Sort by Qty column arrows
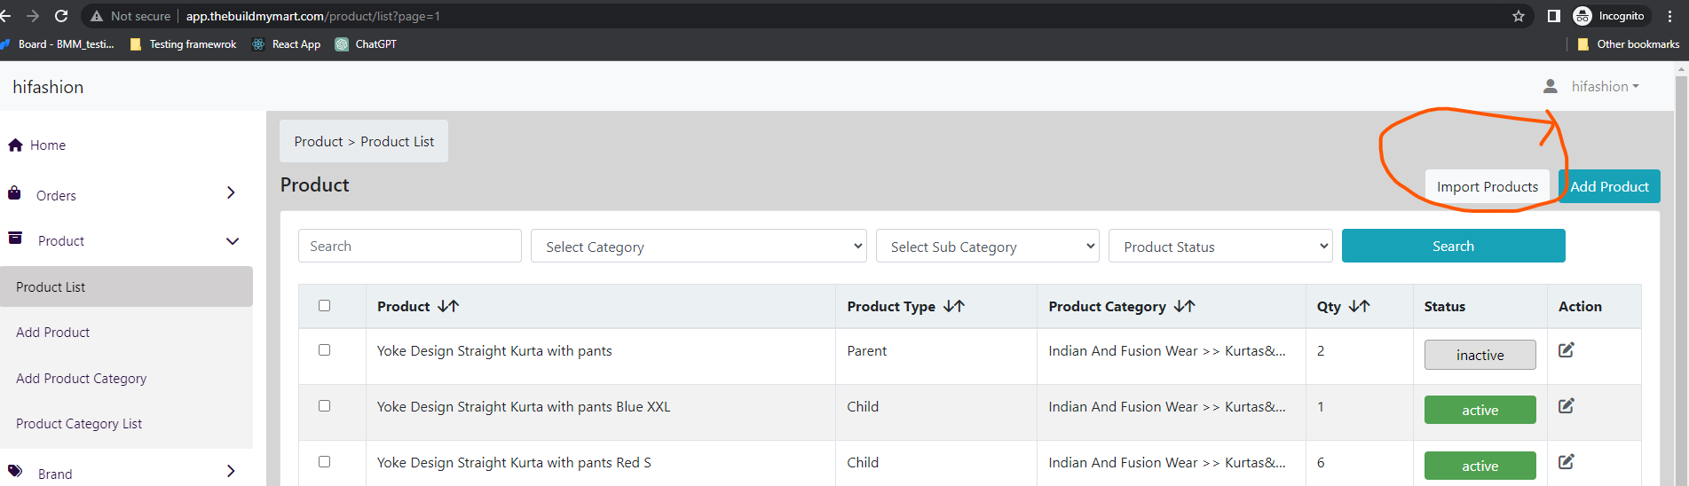 tap(1360, 306)
